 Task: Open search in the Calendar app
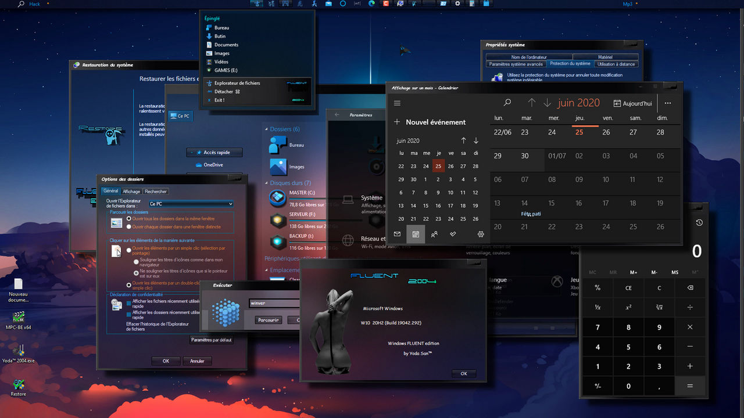click(x=507, y=103)
